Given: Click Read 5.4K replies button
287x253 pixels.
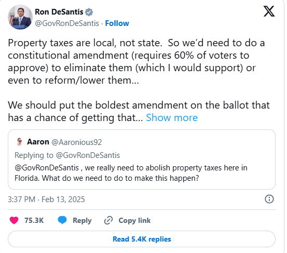Looking at the screenshot, I should (142, 239).
